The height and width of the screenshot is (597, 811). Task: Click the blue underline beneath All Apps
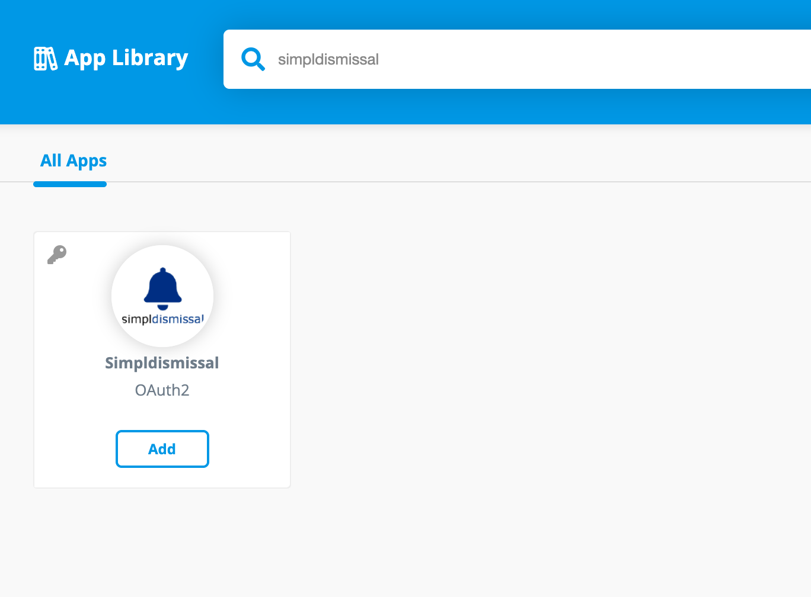[70, 184]
